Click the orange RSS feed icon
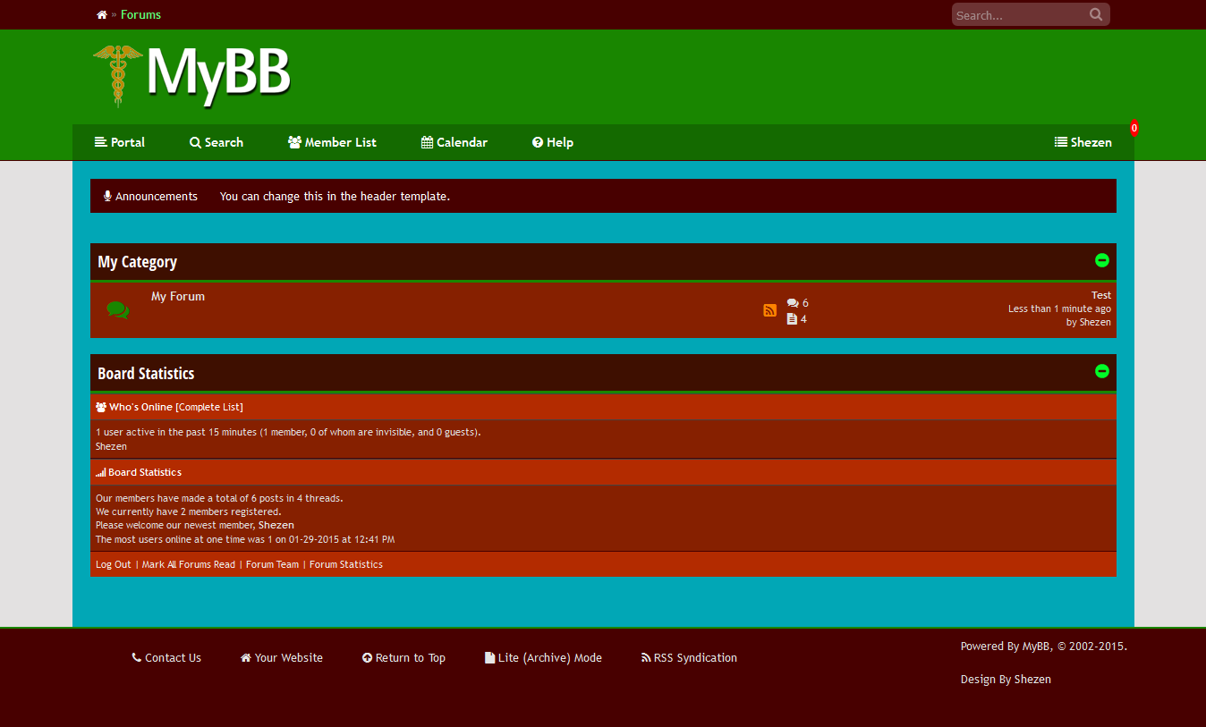 point(769,310)
